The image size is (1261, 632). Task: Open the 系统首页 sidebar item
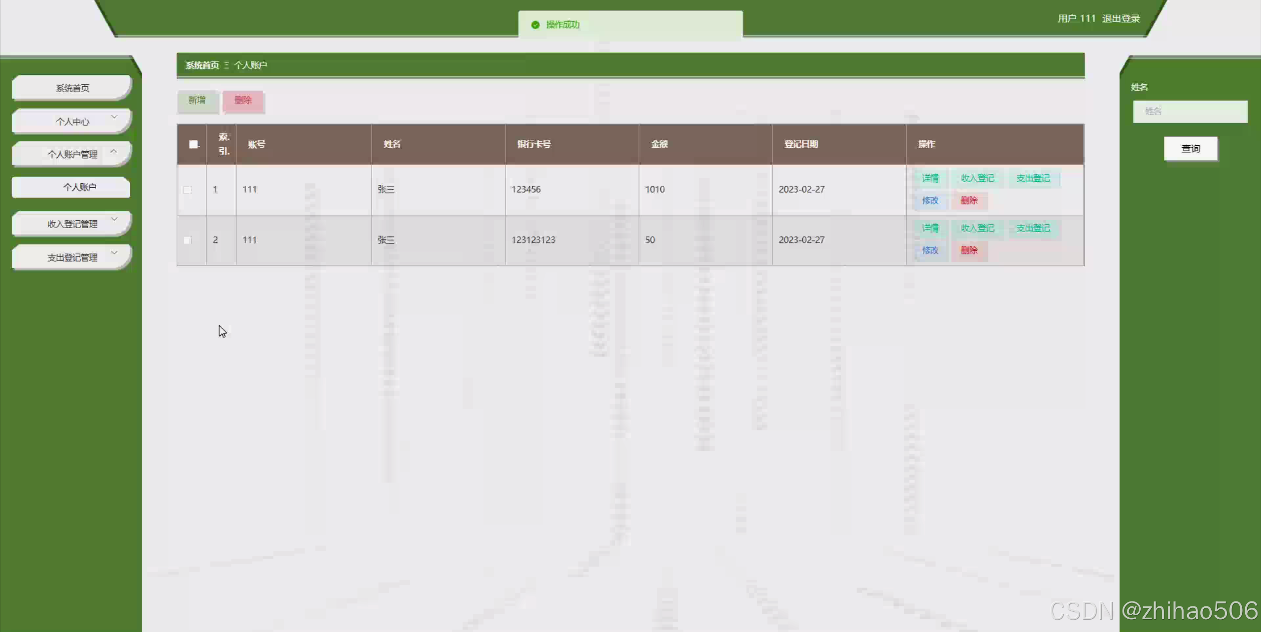72,88
